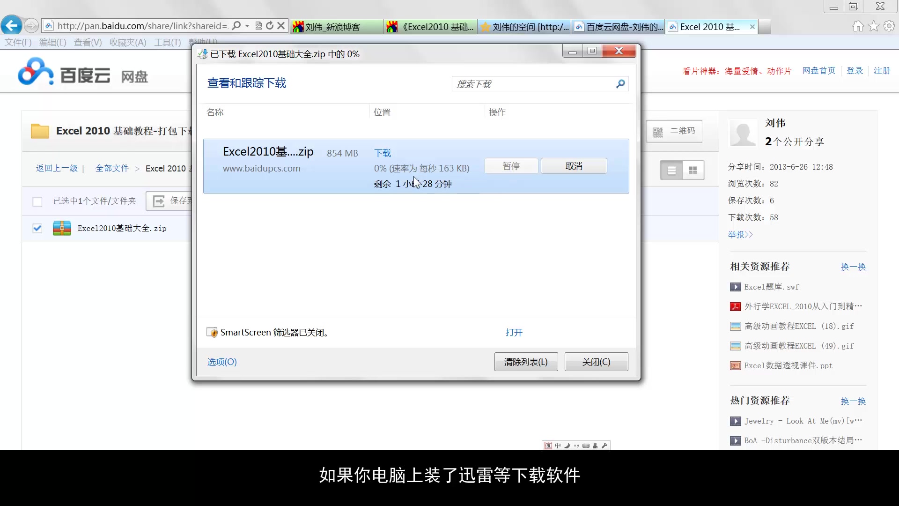Screen dimensions: 899x506
Task: Click the 刘伟 user avatar
Action: [743, 133]
